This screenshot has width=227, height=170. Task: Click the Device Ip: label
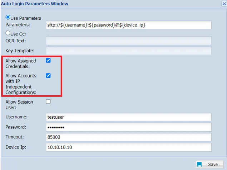(16, 147)
